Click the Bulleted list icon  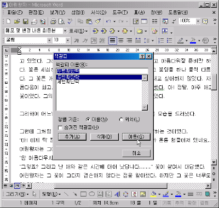(170, 41)
